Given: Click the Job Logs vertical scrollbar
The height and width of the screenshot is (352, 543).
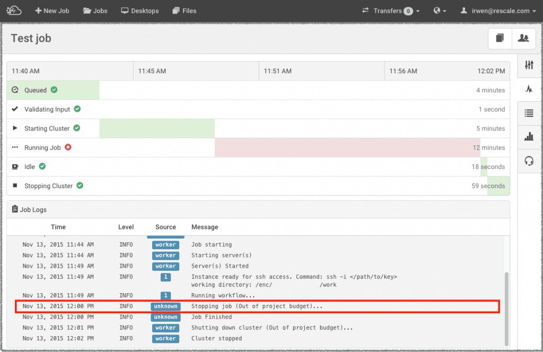Looking at the screenshot, I should (x=506, y=307).
